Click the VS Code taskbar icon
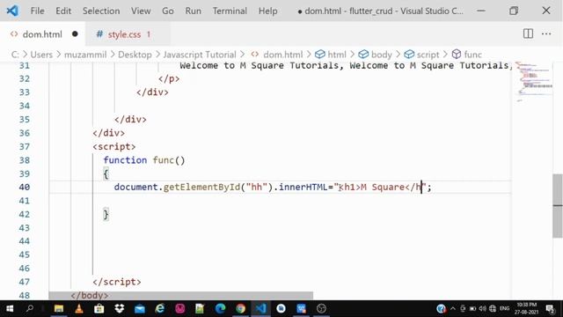The width and height of the screenshot is (563, 317). (260, 308)
